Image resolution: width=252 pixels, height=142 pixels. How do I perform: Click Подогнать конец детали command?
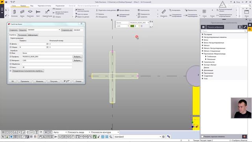[106, 10]
